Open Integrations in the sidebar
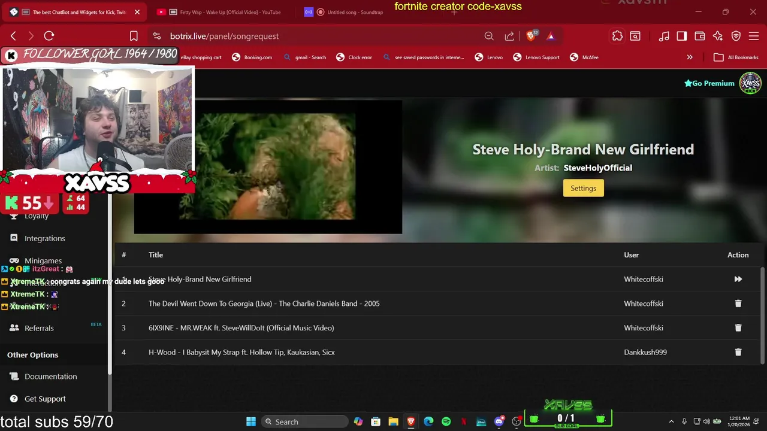The image size is (767, 431). pyautogui.click(x=45, y=238)
